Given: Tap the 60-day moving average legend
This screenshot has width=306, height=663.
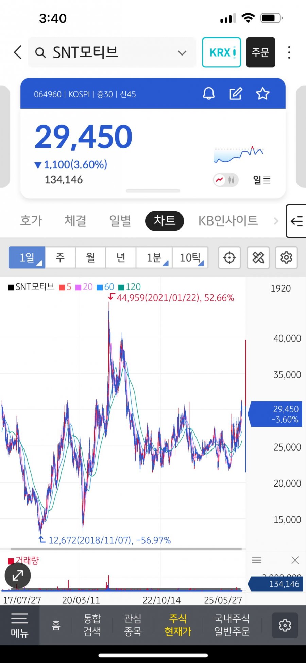Looking at the screenshot, I should coord(105,287).
